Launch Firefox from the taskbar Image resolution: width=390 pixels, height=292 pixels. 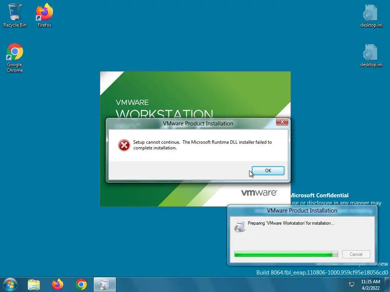pyautogui.click(x=58, y=284)
